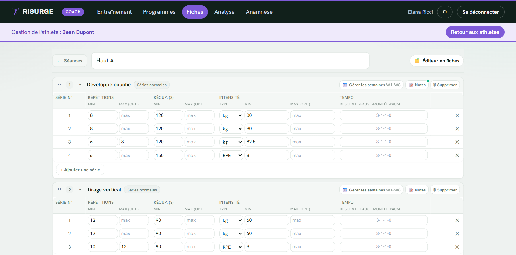Image resolution: width=516 pixels, height=255 pixels.
Task: Grab the drag handle for Développé couché
Action: tap(59, 85)
